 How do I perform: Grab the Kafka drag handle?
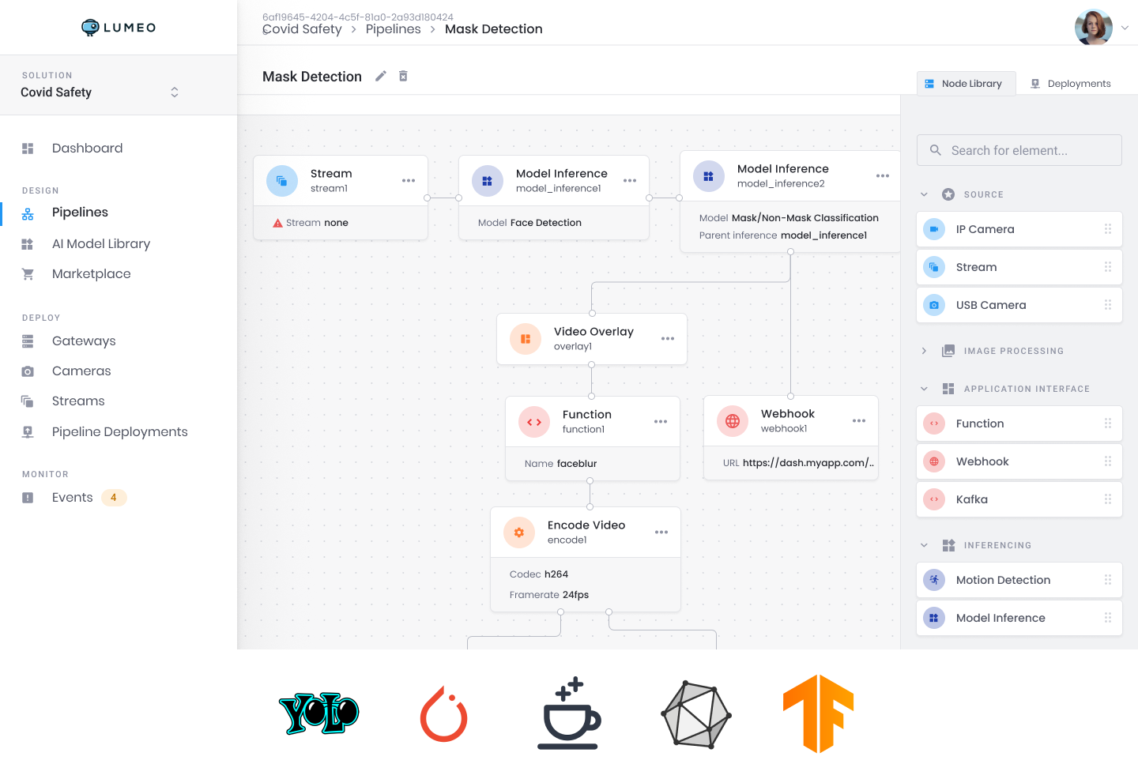click(x=1108, y=499)
